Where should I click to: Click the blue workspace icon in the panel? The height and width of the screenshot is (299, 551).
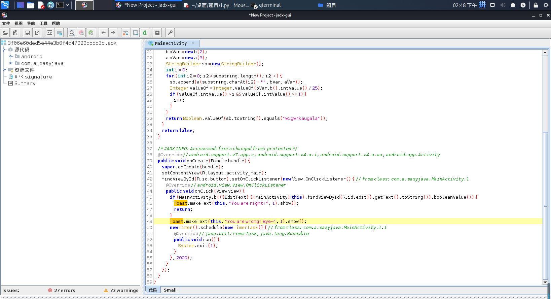[21, 5]
